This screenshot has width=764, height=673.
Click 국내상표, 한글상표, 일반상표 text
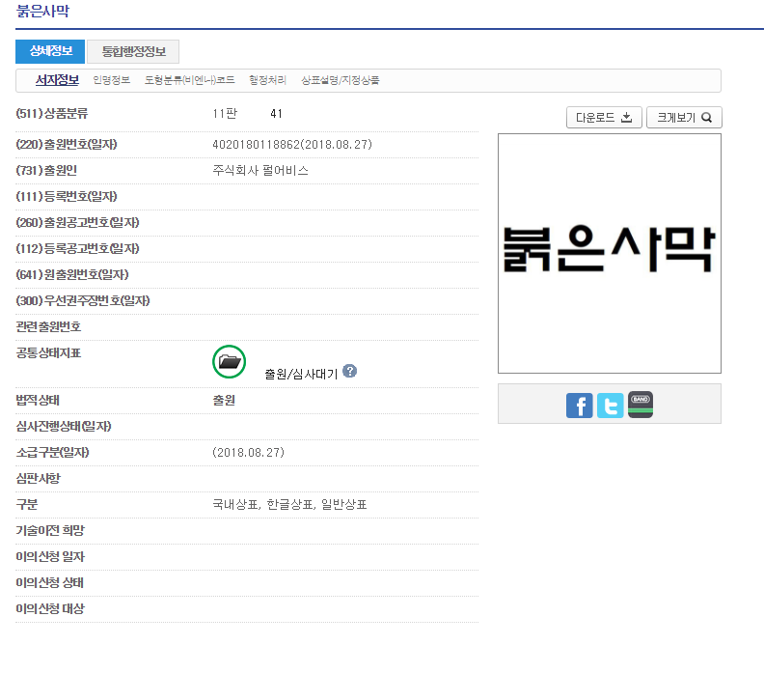(x=289, y=504)
